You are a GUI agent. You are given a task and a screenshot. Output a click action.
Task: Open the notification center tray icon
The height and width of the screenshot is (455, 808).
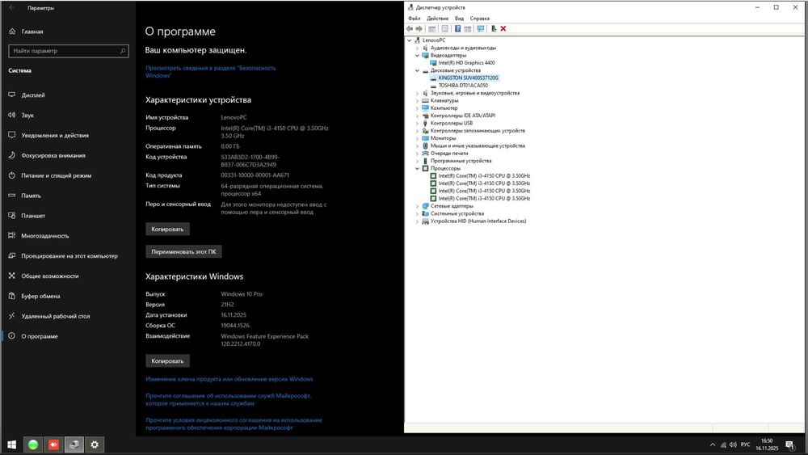coord(790,444)
